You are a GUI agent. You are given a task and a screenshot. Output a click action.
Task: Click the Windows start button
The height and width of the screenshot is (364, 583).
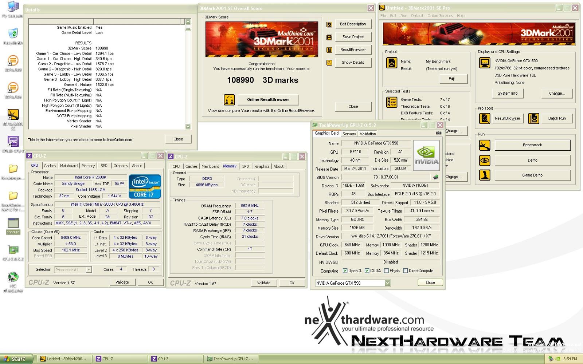pos(17,359)
